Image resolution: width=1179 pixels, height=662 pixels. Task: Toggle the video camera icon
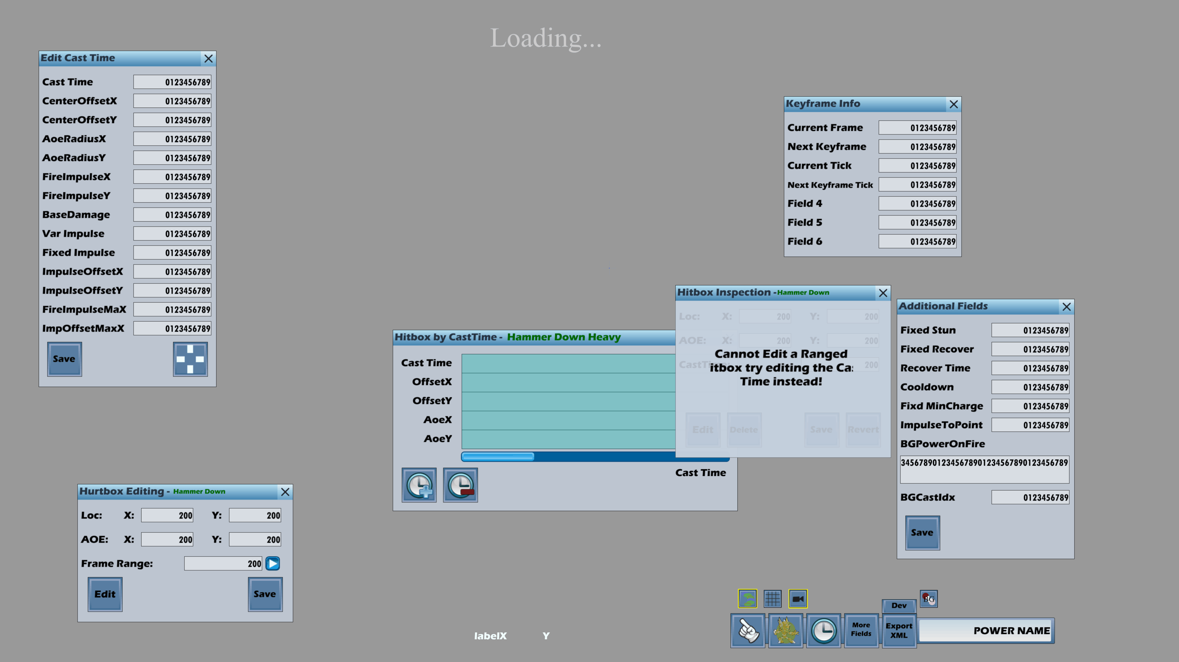coord(798,598)
